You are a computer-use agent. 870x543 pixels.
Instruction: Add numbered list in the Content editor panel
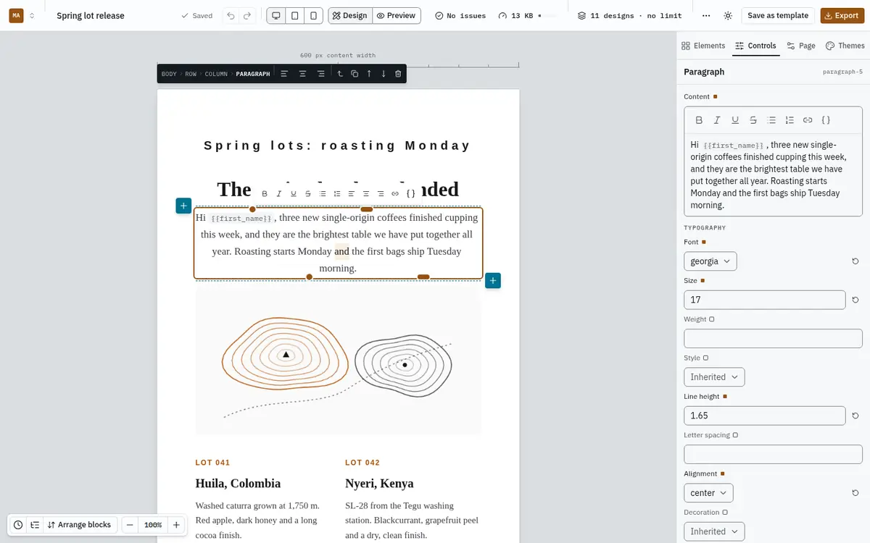coord(790,120)
